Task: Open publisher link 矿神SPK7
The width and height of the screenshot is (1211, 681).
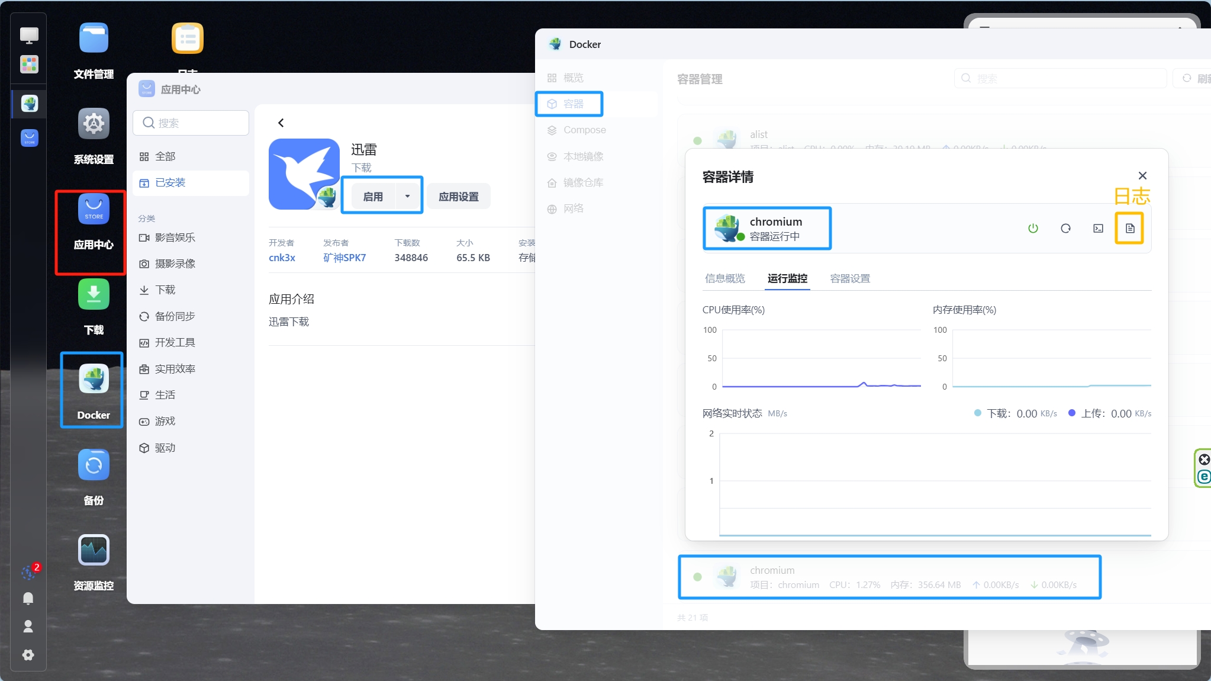Action: (344, 258)
